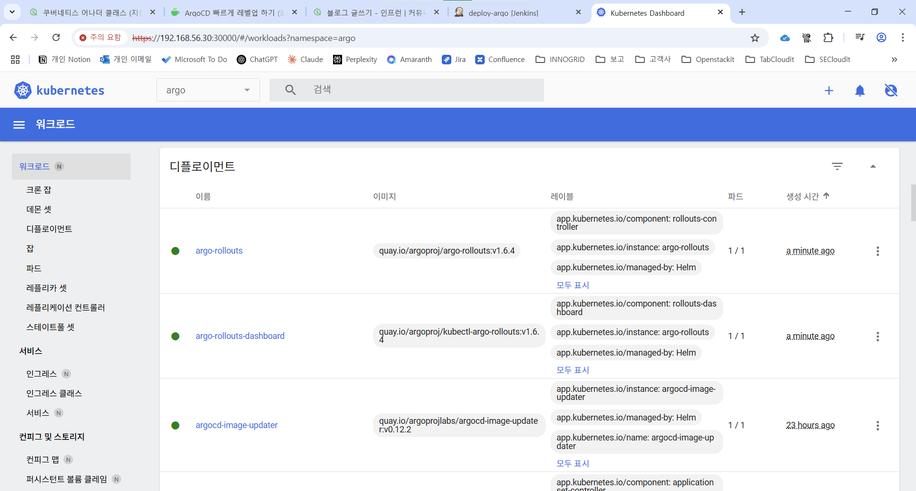Click the 검색 search field
The width and height of the screenshot is (916, 491).
[406, 90]
